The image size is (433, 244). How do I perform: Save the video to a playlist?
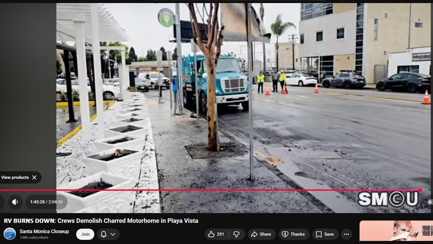(325, 234)
